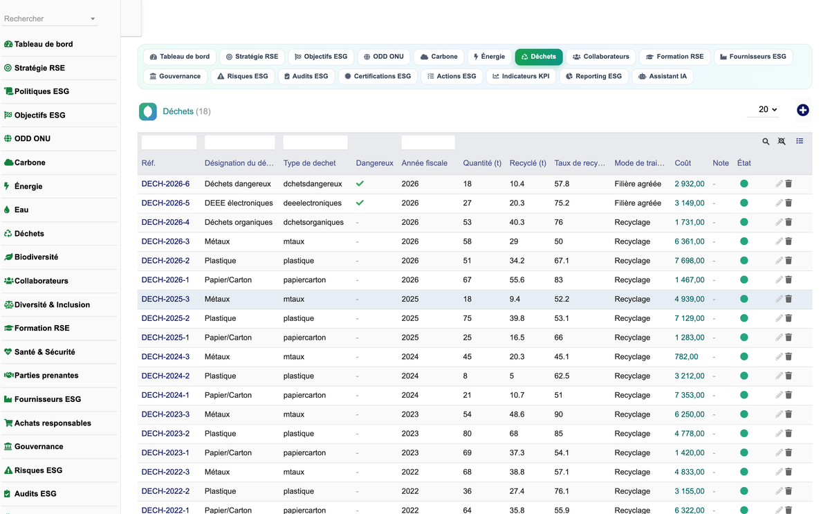Open the Rechercher dropdown in sidebar
The image size is (830, 514).
pos(50,19)
